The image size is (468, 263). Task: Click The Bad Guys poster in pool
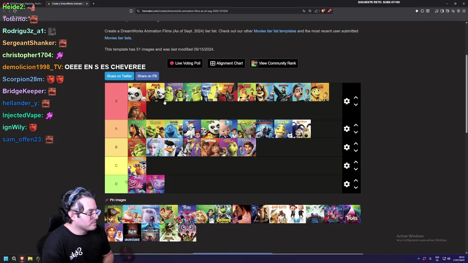278,214
